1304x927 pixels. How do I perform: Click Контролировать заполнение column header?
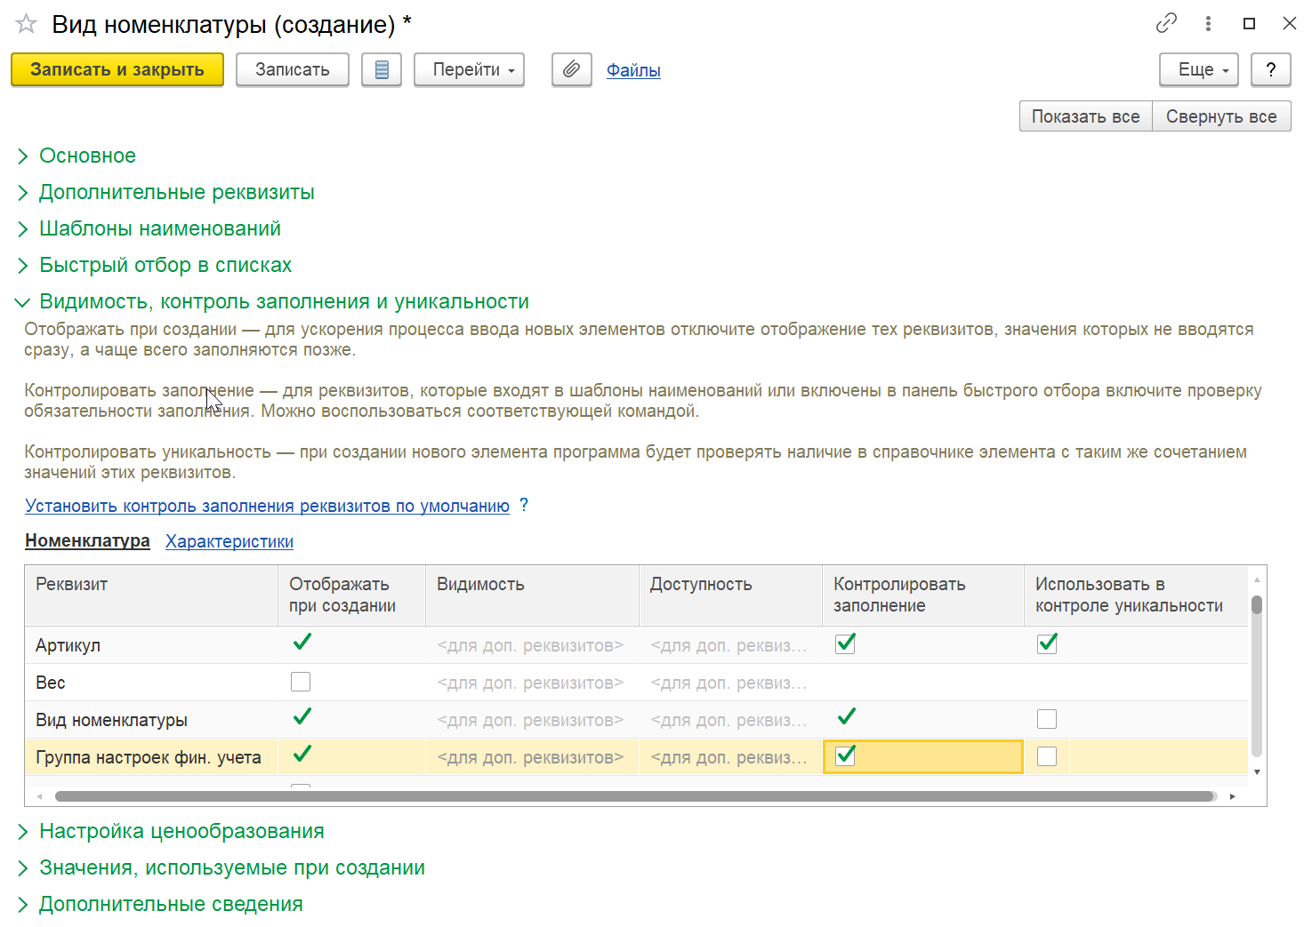(923, 595)
